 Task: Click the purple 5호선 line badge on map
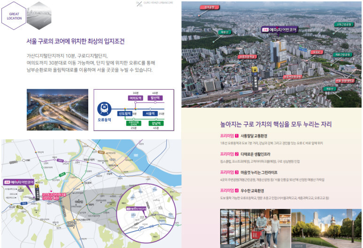point(61,161)
